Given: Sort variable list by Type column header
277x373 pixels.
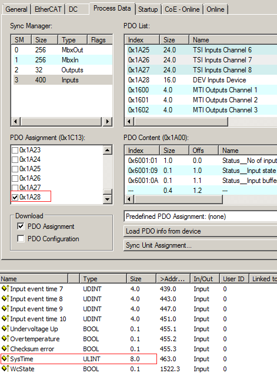Looking at the screenshot, I should tap(103, 278).
